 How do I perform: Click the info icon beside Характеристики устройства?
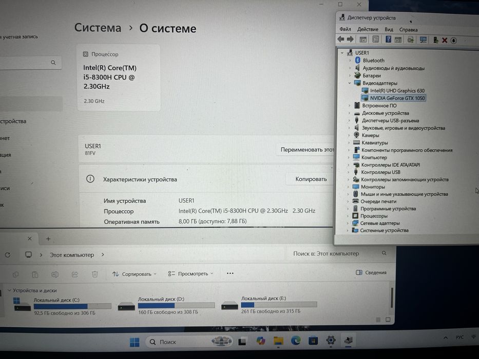click(90, 179)
